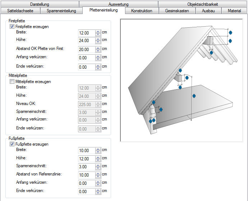248x201 pixels.
Task: Switch to the Satteldachseite tab
Action: (x=20, y=11)
